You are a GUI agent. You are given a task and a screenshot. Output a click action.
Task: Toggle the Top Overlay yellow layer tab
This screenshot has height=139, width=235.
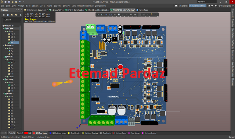coord(74,133)
